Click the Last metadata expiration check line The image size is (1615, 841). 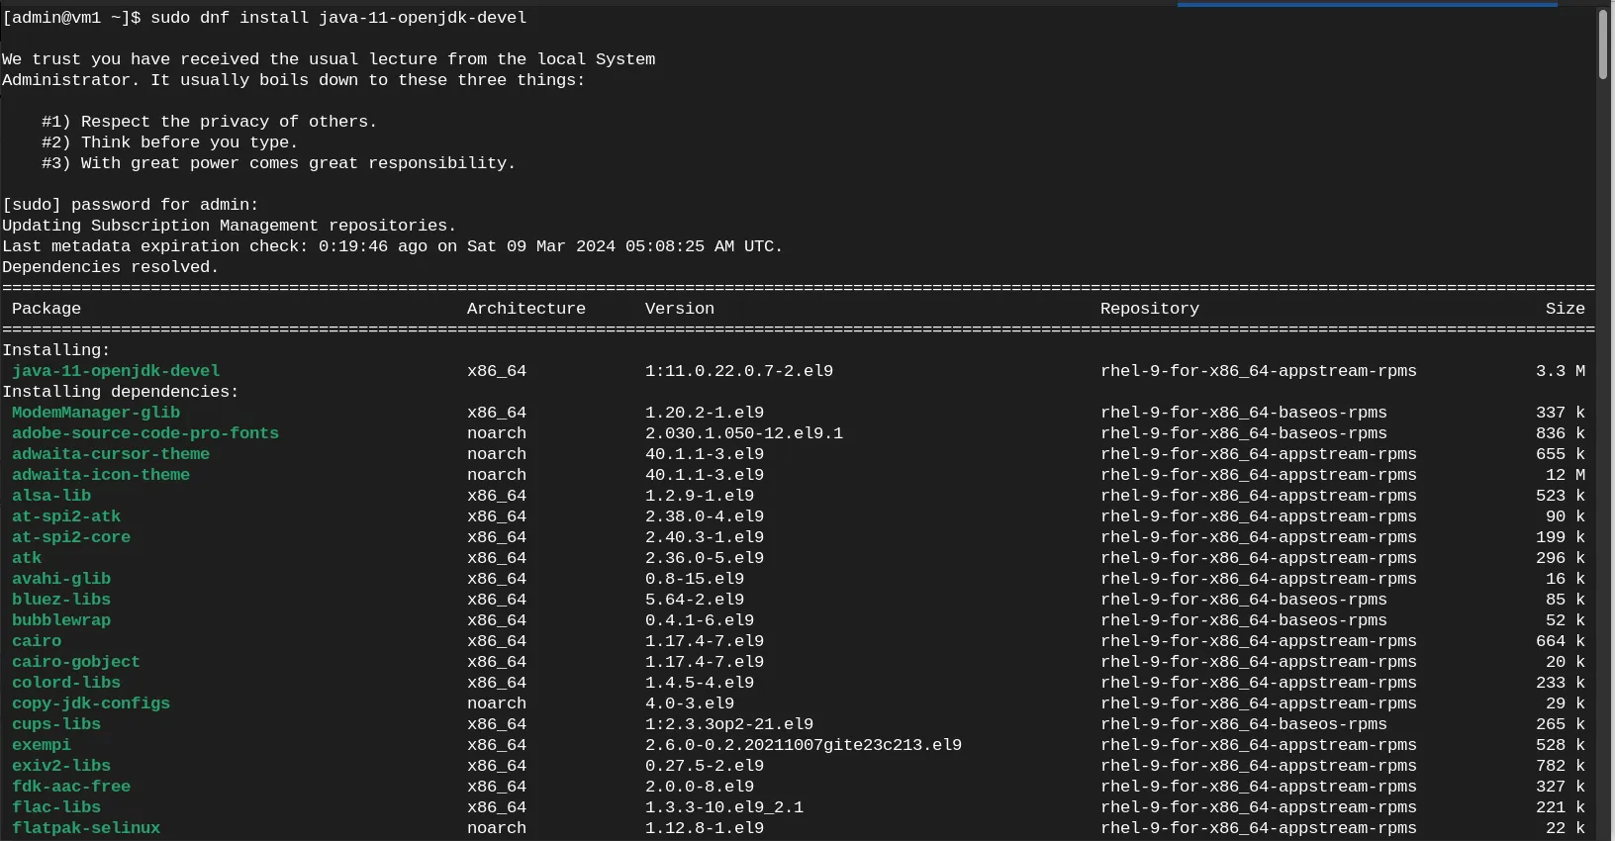pyautogui.click(x=393, y=246)
